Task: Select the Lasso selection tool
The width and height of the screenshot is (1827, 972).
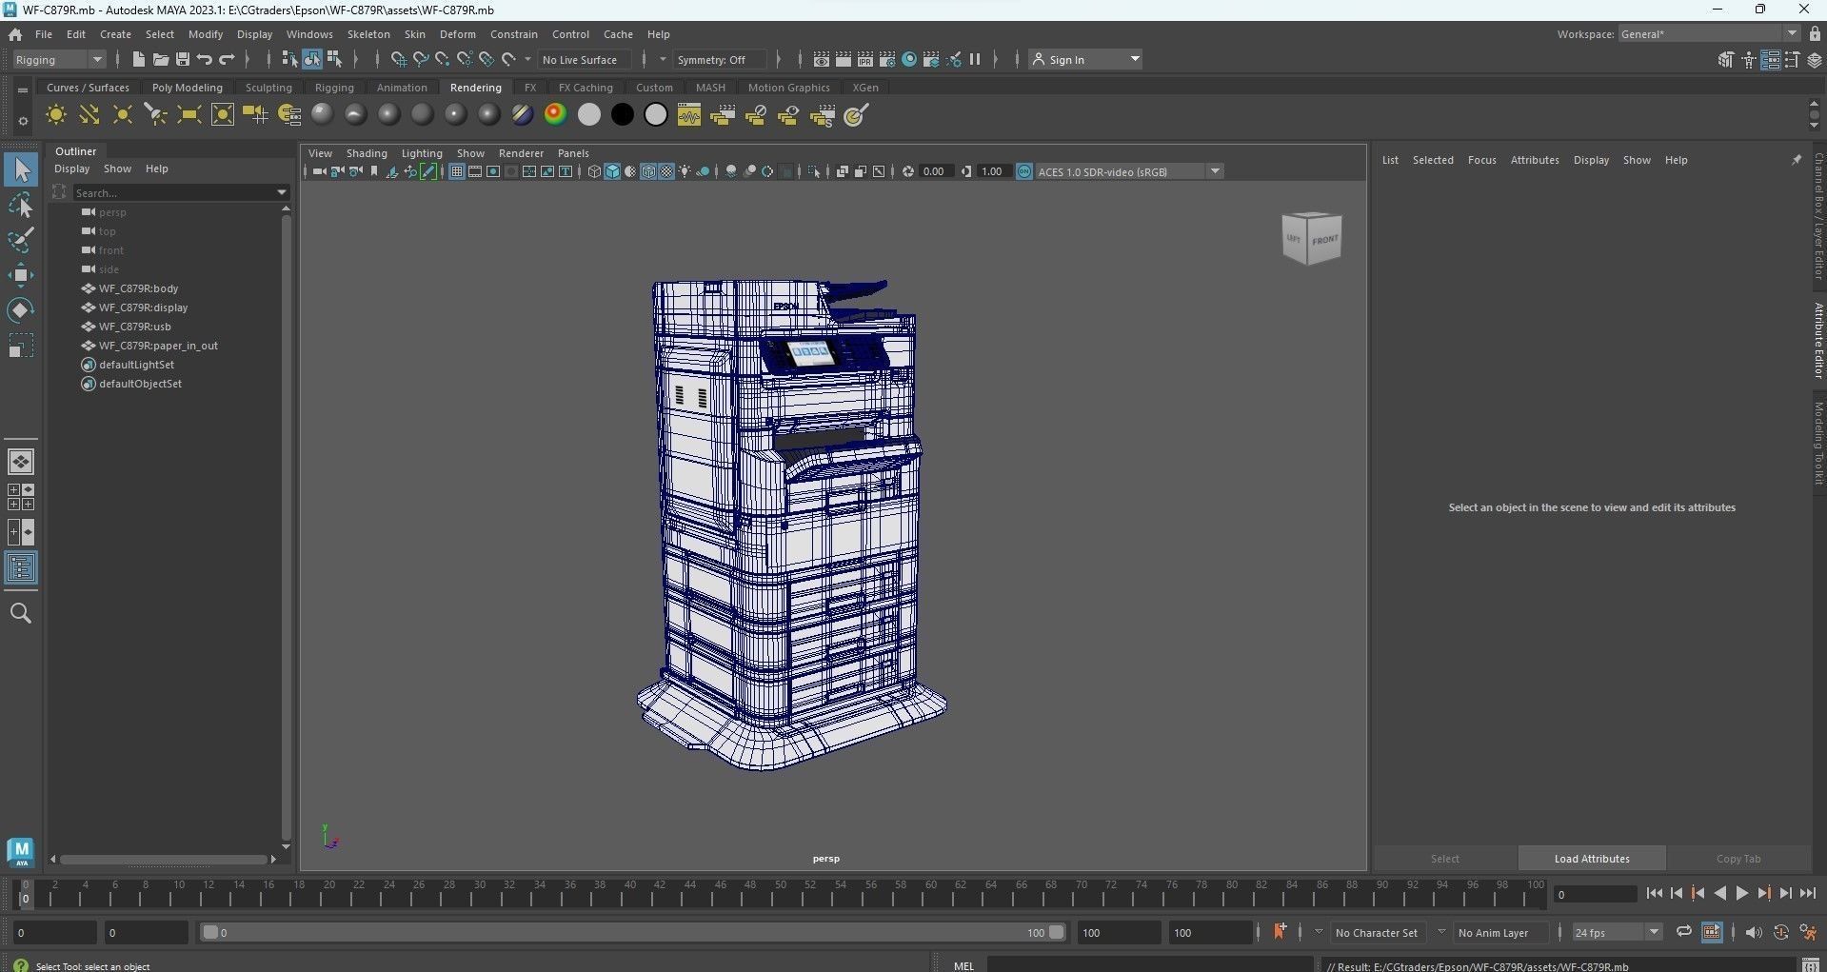Action: click(x=21, y=206)
